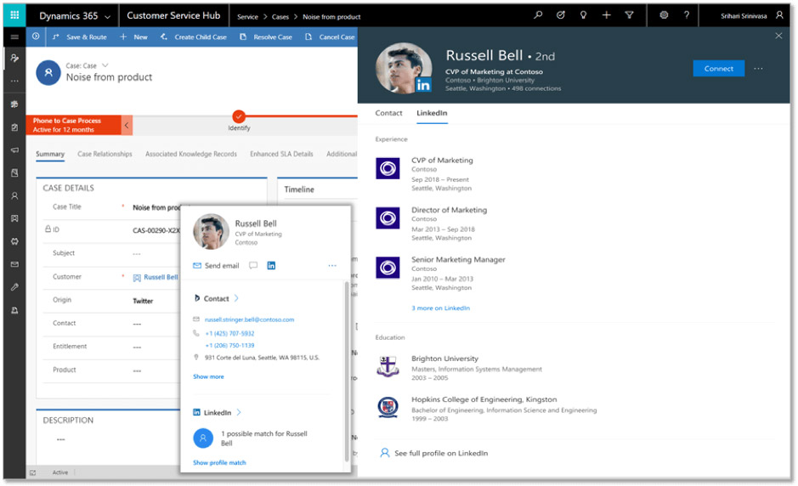Switch to Case Relationships tab
Viewport: 798px width, 486px height.
pyautogui.click(x=105, y=154)
